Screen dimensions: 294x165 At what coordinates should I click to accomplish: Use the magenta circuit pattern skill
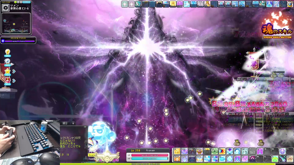coord(260,151)
